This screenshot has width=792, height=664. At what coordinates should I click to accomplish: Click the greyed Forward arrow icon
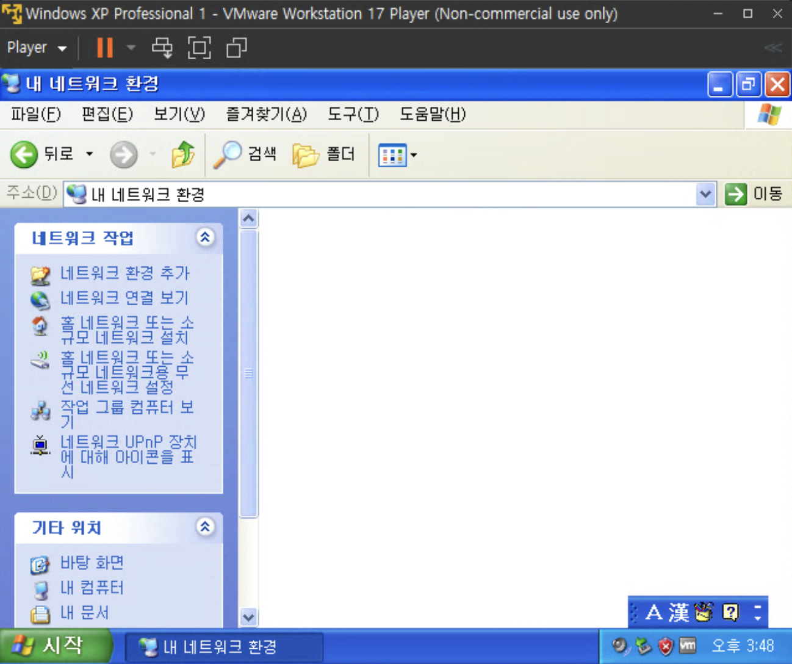(x=124, y=154)
